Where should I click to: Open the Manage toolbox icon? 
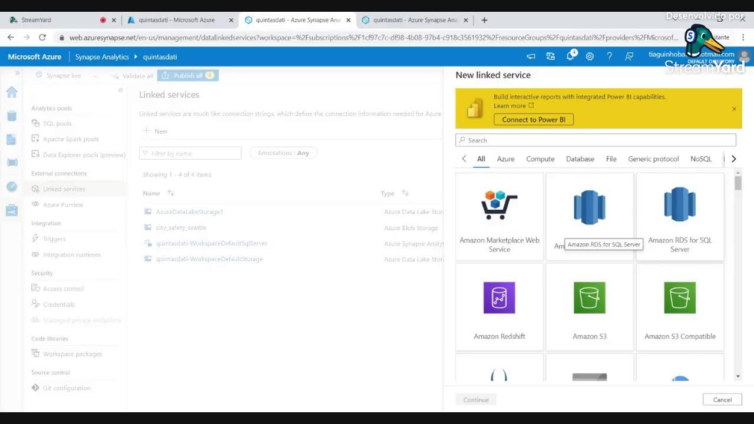(12, 210)
